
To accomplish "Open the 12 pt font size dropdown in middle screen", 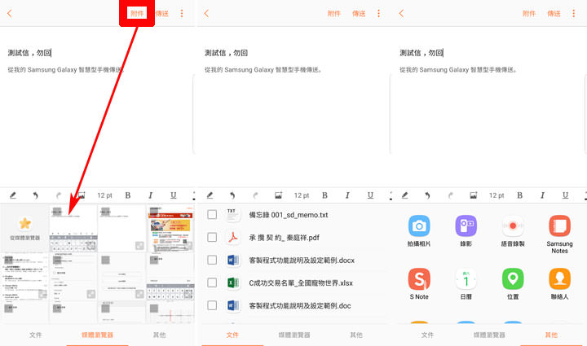I will (x=302, y=195).
